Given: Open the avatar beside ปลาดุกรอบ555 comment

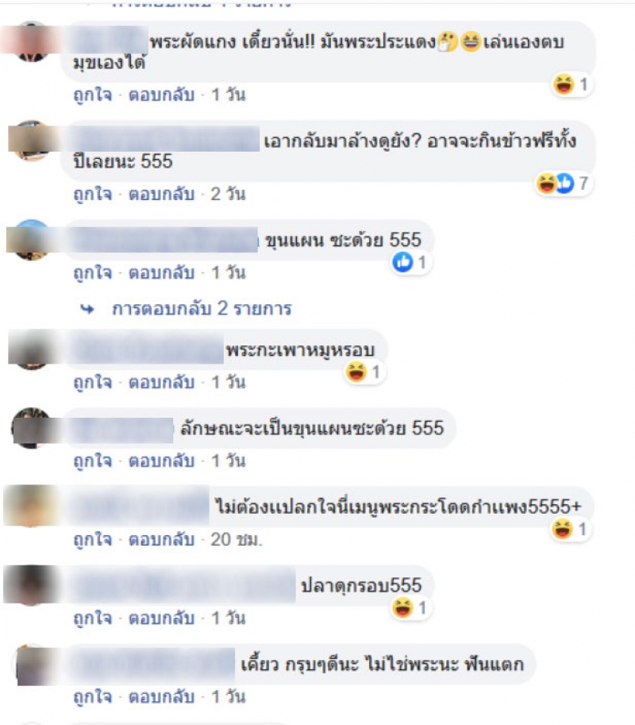Looking at the screenshot, I should 31,585.
